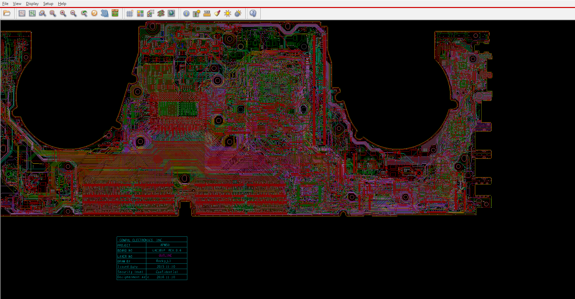Toggle the grid icon in toolbar
This screenshot has width=575, height=299.
[x=130, y=13]
